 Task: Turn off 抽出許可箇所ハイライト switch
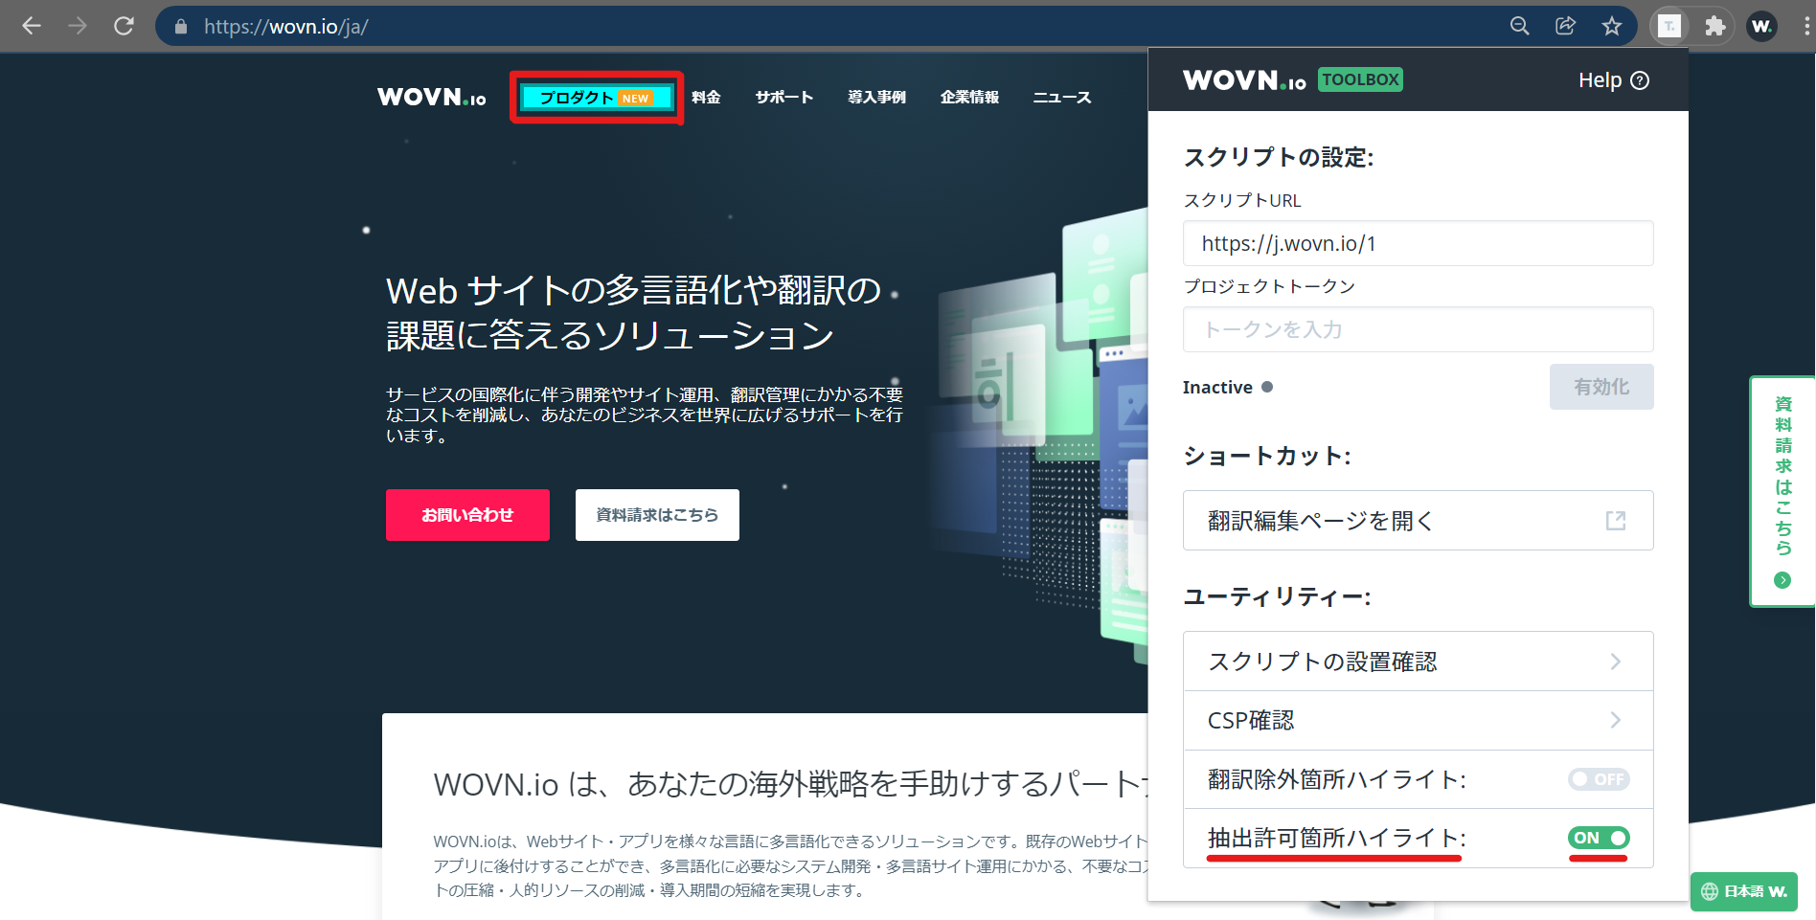(x=1598, y=838)
